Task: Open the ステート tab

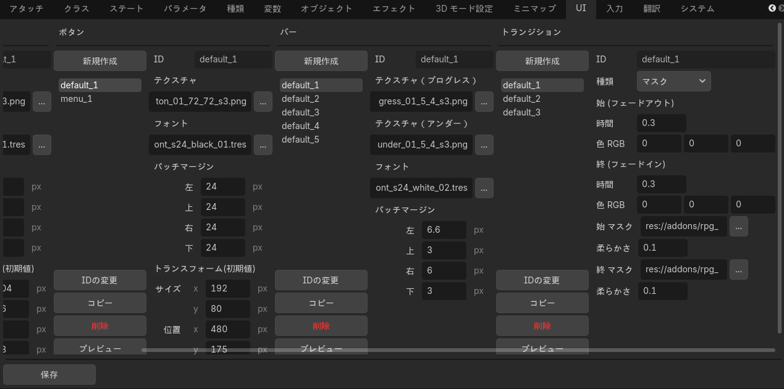Action: [127, 9]
